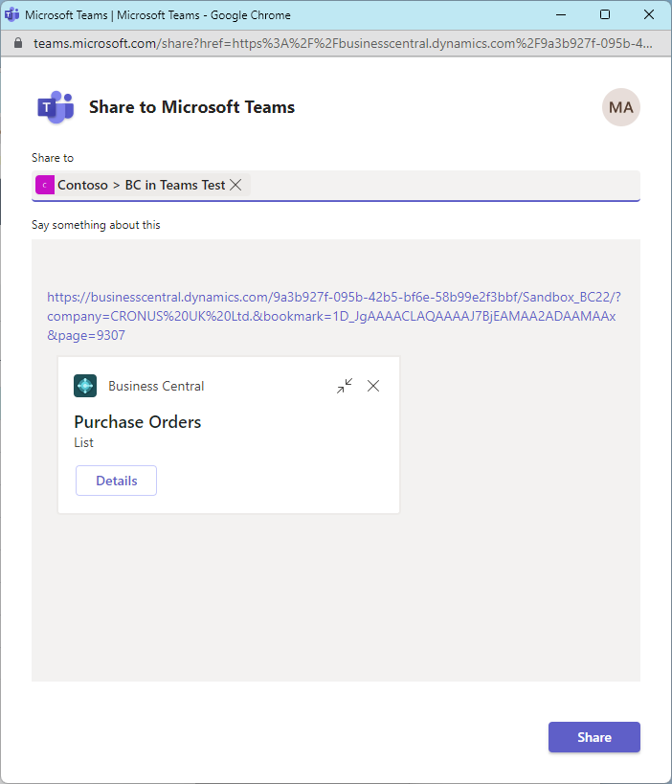
Task: Click the List subtitle in the card
Action: 83,442
